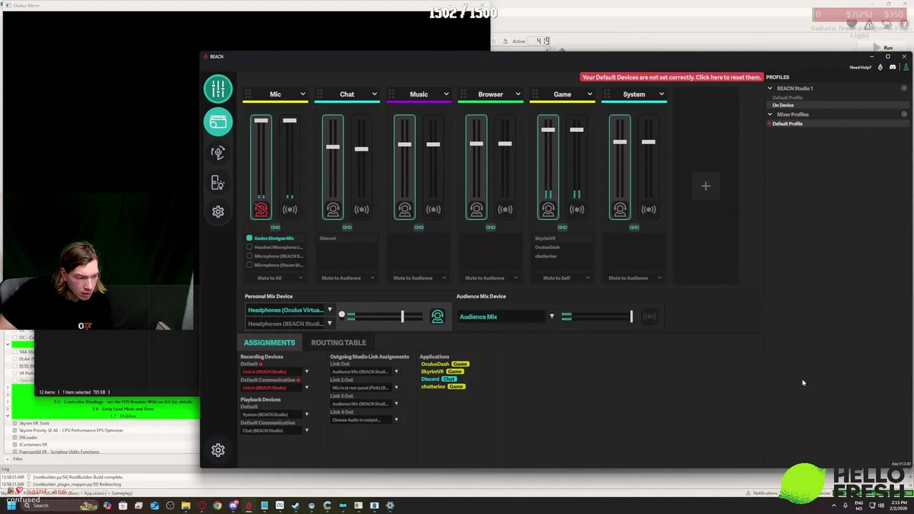Open Playback Default System (BEACN Studio) dropdown

coord(275,415)
